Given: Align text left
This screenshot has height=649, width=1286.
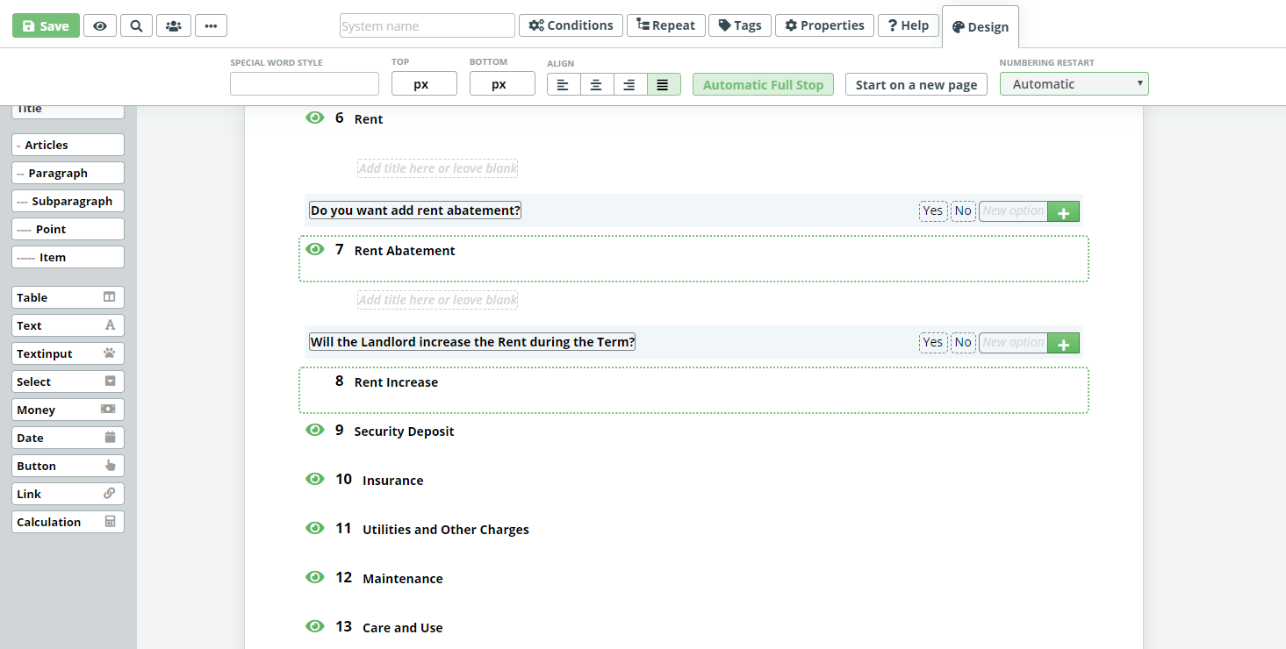Looking at the screenshot, I should (564, 84).
